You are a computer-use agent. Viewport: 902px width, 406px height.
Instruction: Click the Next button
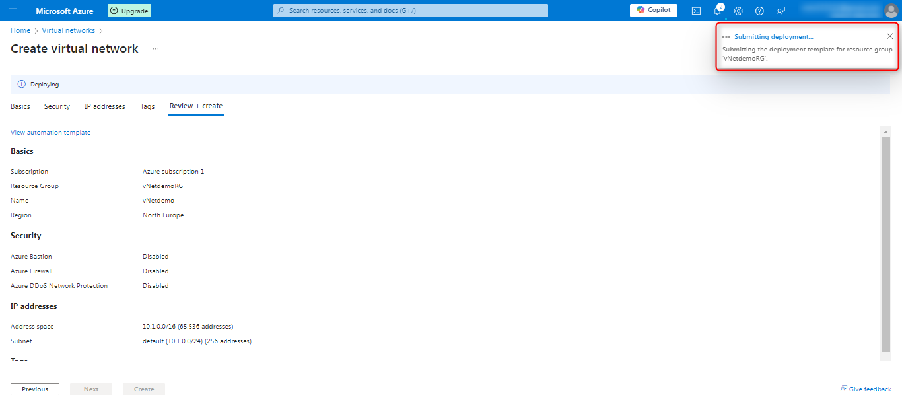pos(91,389)
